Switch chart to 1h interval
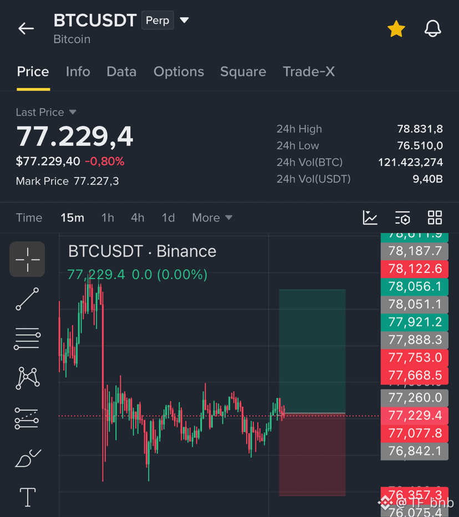Viewport: 459px width, 517px height. (108, 217)
